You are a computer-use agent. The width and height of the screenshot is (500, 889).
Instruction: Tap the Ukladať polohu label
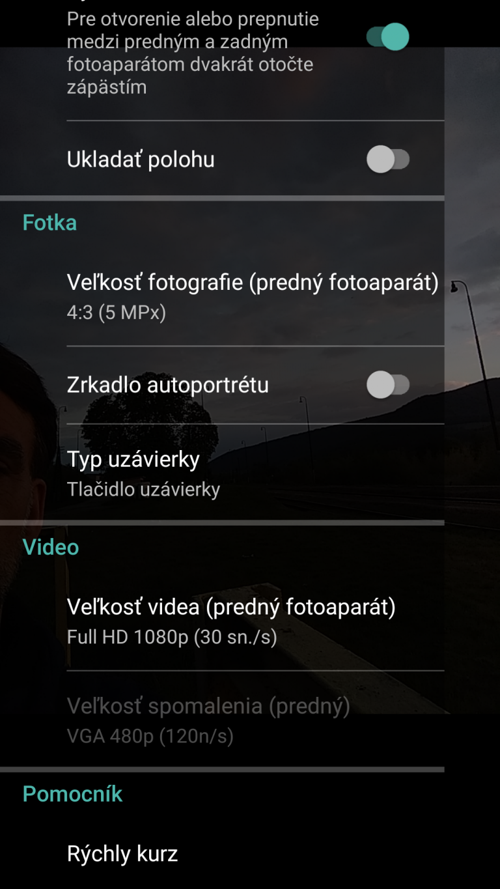coord(141,160)
